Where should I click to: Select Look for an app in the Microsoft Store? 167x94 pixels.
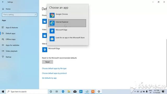(x=67, y=39)
